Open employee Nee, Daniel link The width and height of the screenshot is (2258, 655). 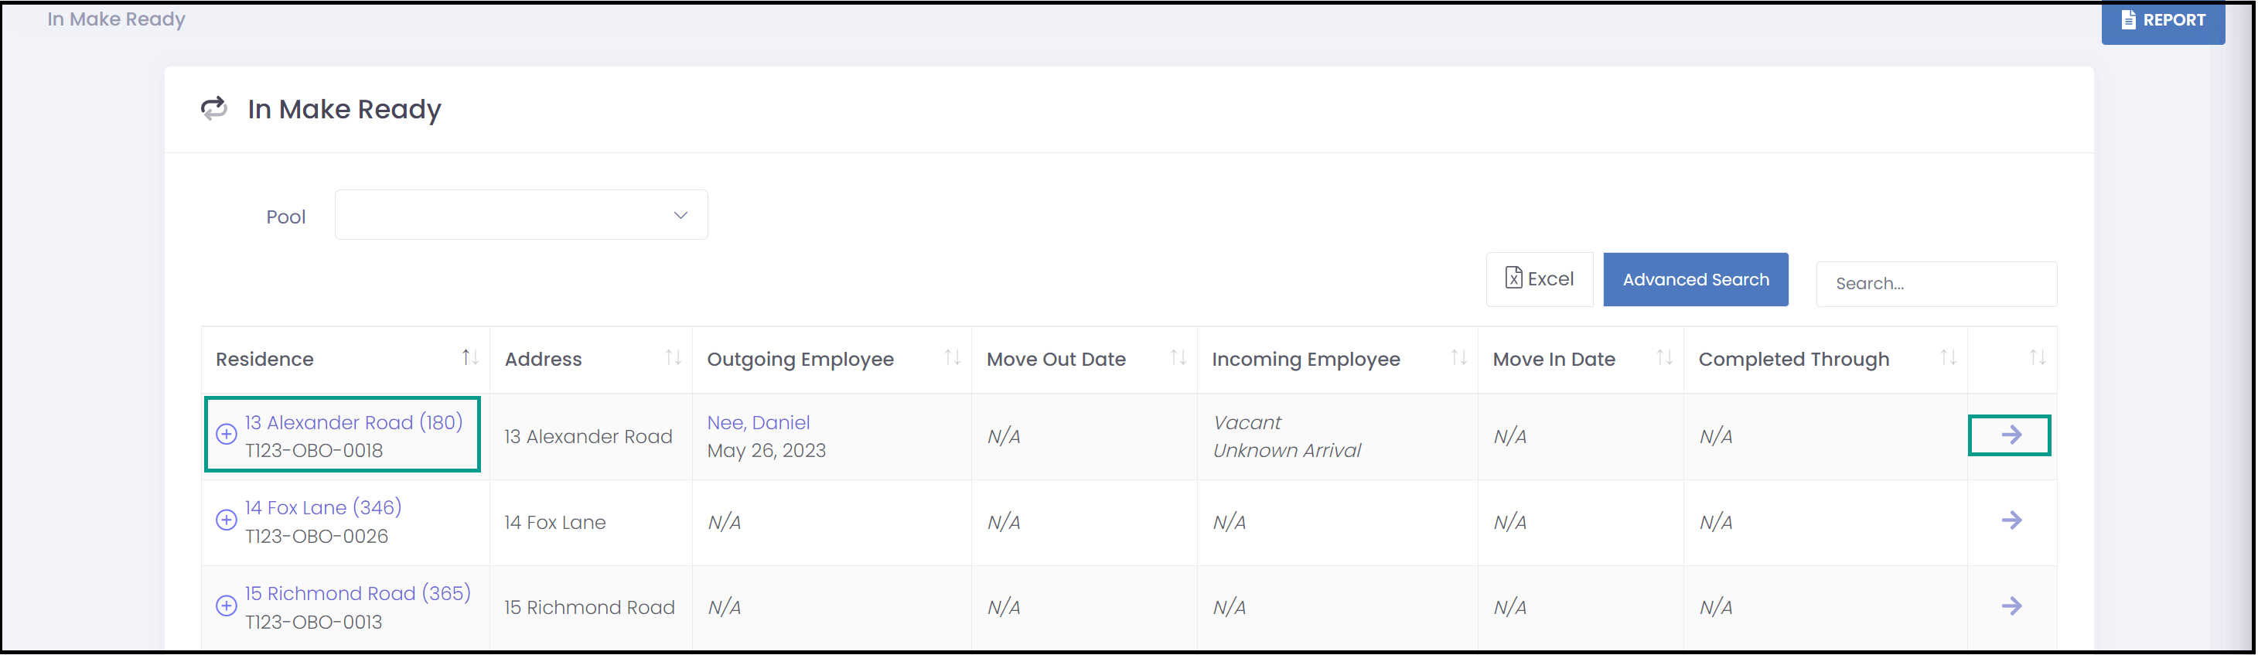tap(759, 423)
